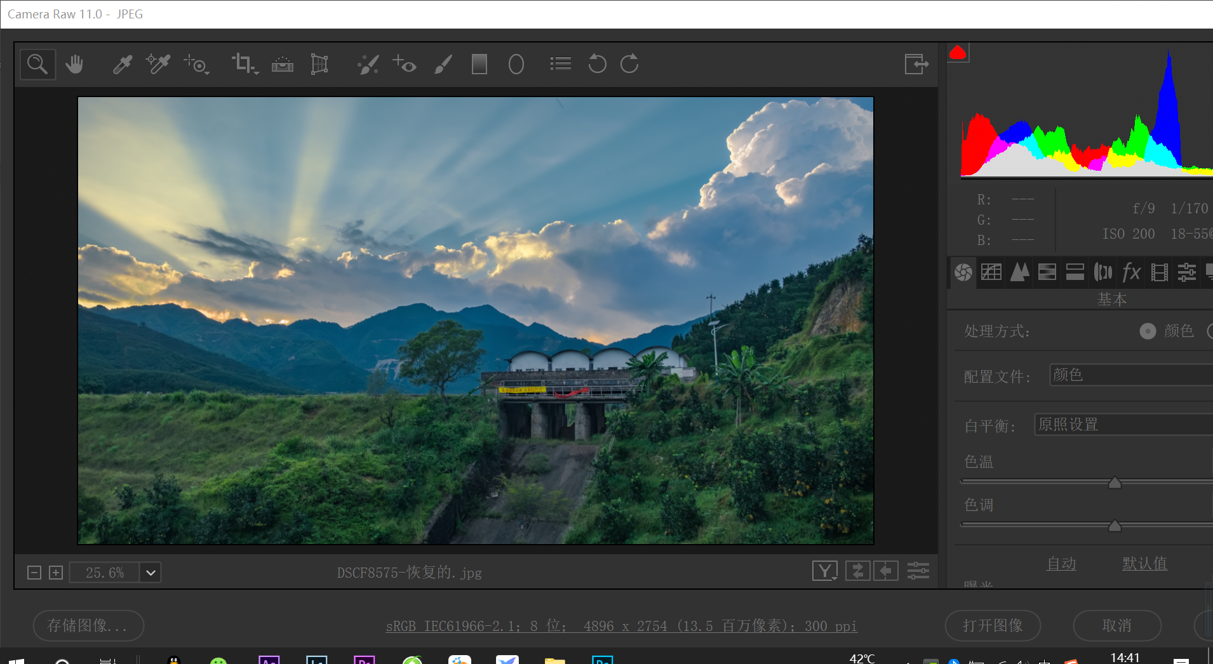
Task: Select the White Balance eyedropper tool
Action: (x=122, y=63)
